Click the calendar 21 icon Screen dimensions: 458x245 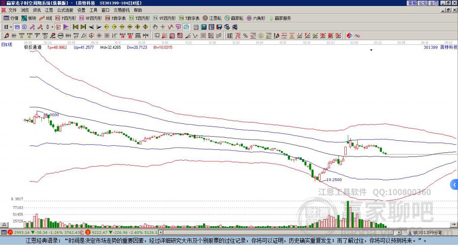(x=196, y=27)
